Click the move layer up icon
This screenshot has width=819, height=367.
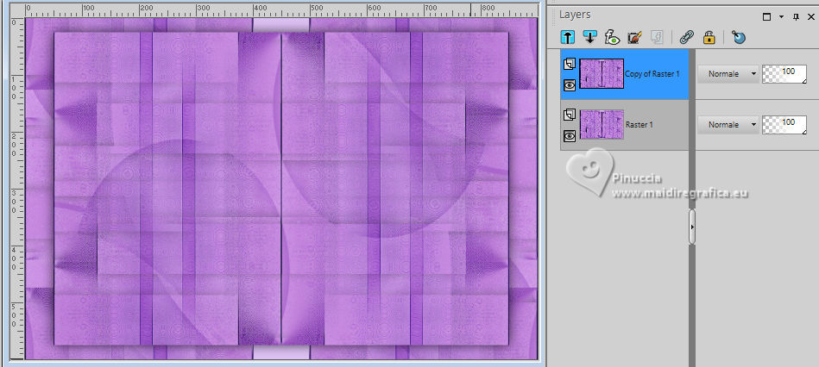coord(568,37)
